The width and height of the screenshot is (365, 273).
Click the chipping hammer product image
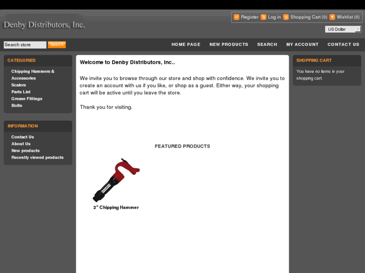(116, 180)
